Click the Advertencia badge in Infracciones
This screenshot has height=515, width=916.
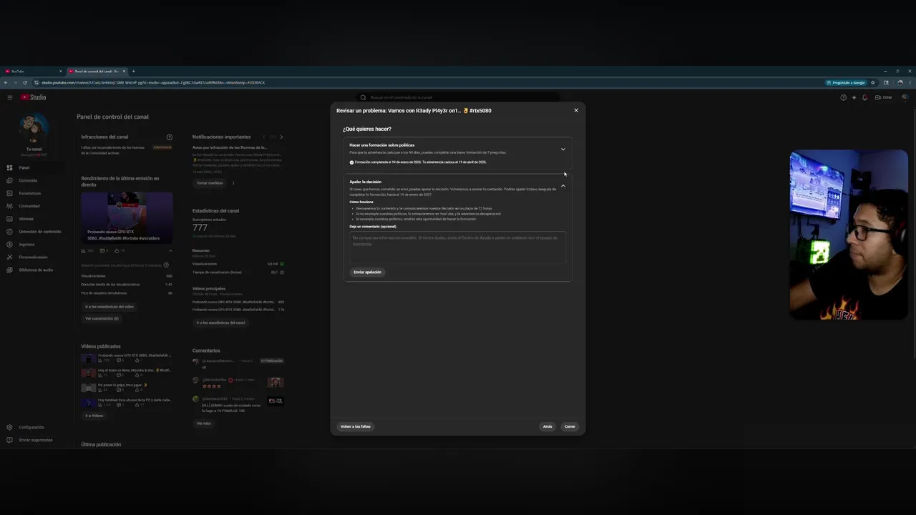(162, 147)
